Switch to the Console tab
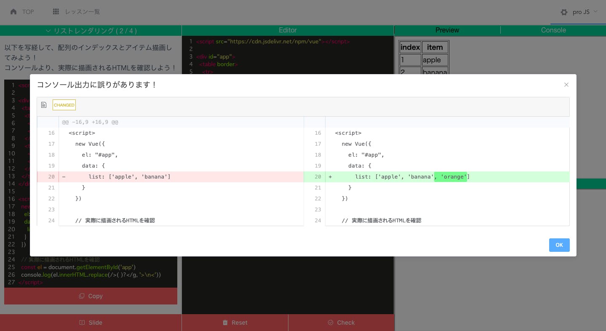This screenshot has height=331, width=606. [x=553, y=30]
